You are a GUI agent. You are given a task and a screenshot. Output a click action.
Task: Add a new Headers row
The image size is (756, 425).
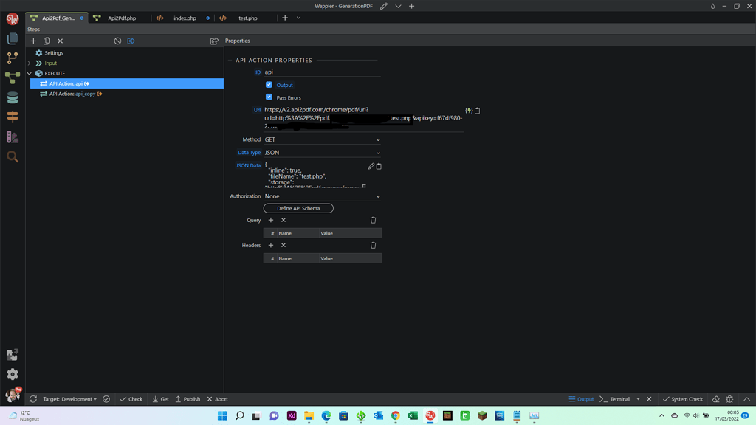pyautogui.click(x=271, y=245)
